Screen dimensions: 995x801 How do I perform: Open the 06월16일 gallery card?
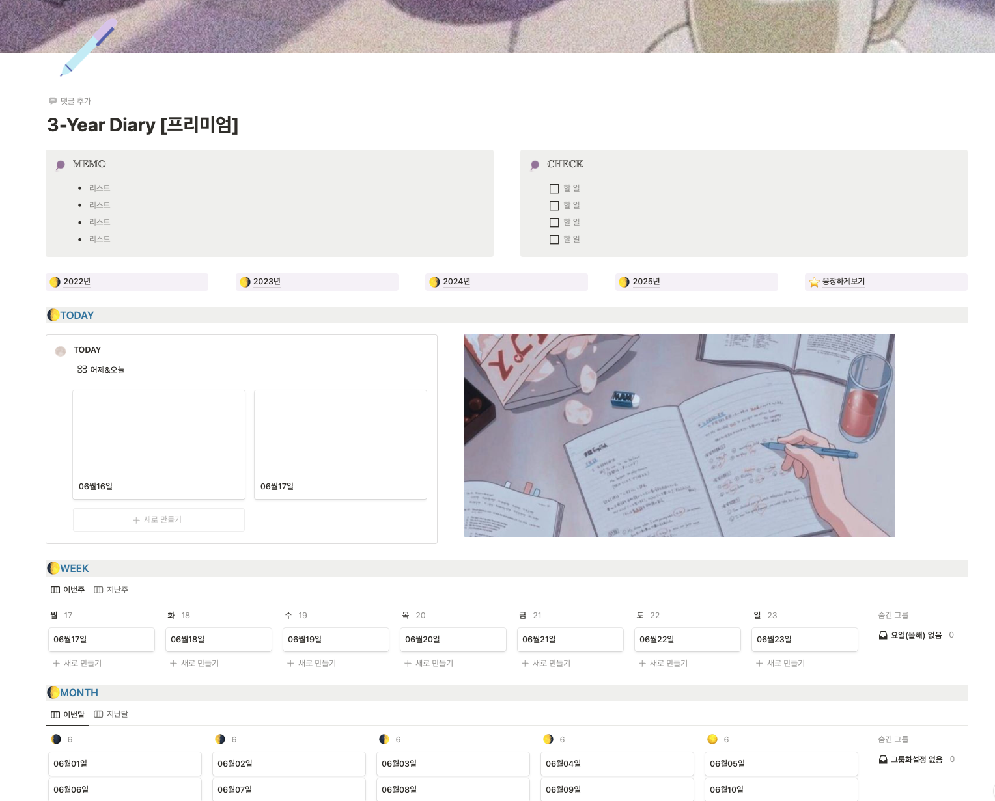click(159, 444)
